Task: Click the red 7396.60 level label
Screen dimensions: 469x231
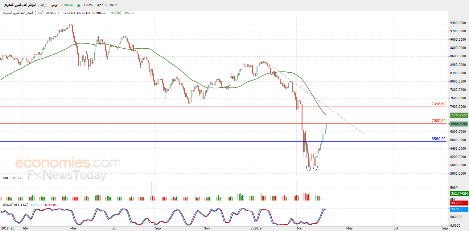Action: coord(438,104)
